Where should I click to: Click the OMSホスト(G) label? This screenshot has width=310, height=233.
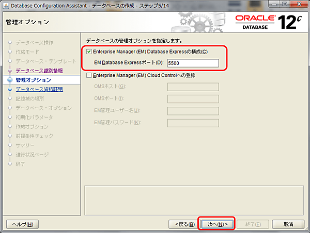[110, 87]
